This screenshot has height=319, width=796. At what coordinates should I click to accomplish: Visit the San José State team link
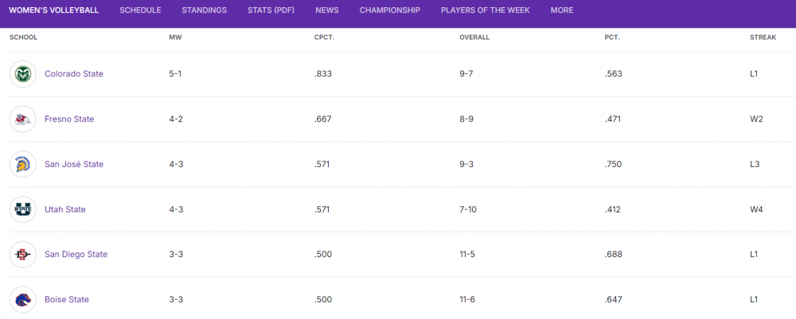(x=74, y=165)
